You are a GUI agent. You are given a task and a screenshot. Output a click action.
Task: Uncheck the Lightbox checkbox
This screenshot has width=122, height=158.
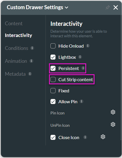[x=53, y=57]
